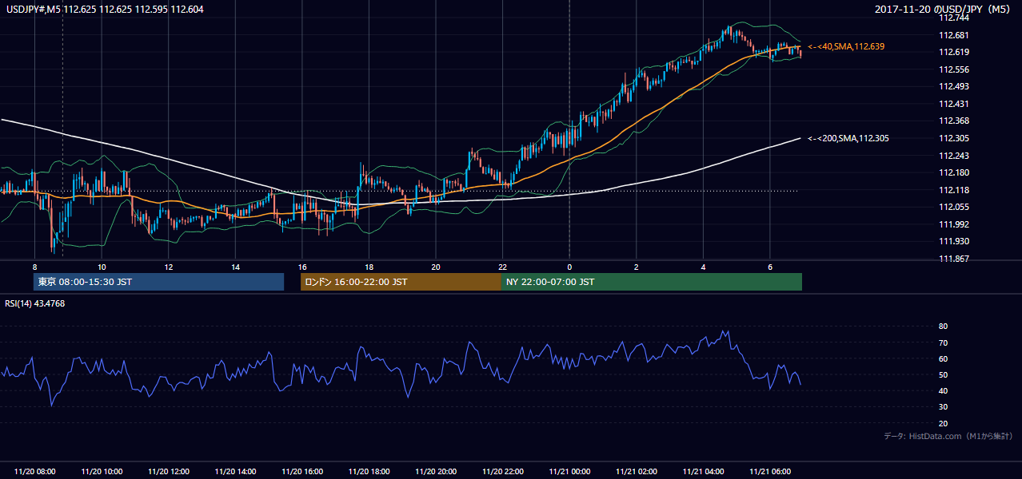The image size is (1022, 479).
Task: Click hour tick 22 under the price chart
Action: pos(502,267)
